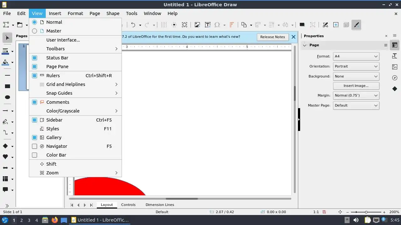Click the Firefox icon in taskbar
Image resolution: width=401 pixels, height=225 pixels.
pyautogui.click(x=55, y=220)
